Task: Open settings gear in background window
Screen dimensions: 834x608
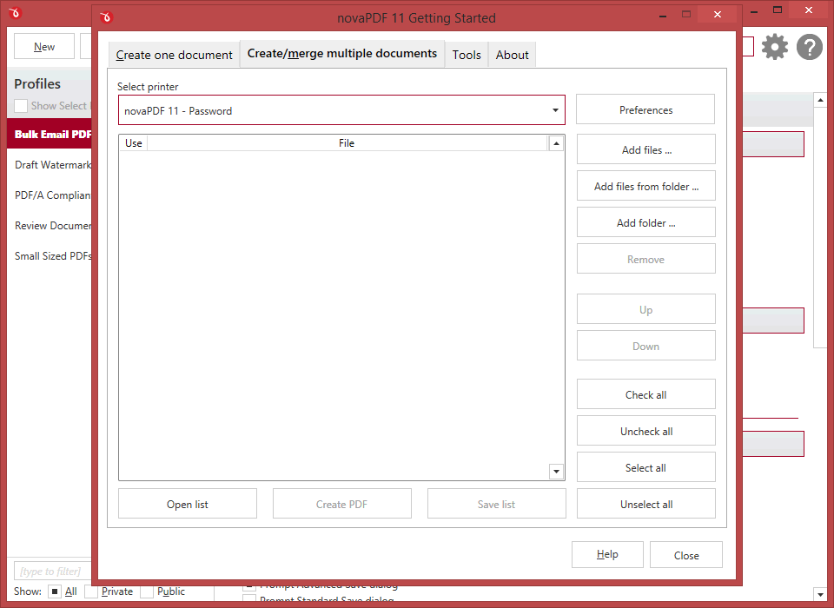Action: pos(774,47)
